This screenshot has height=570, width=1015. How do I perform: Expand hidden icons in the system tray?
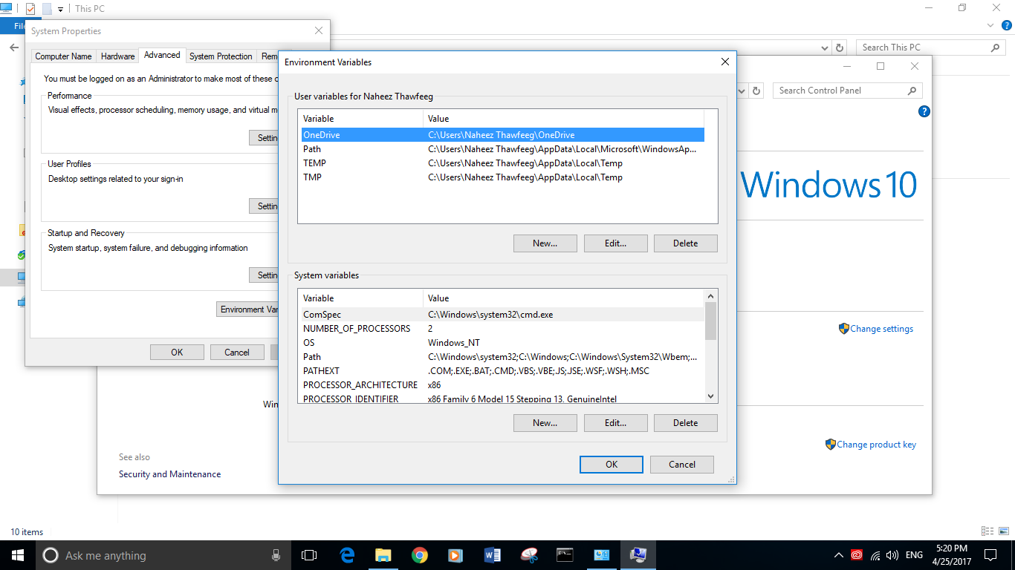838,554
